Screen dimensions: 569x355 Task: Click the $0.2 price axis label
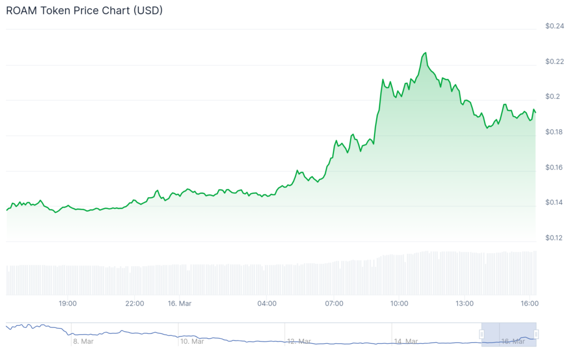(552, 97)
